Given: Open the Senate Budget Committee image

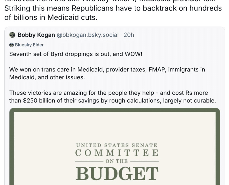Looking at the screenshot, I should click(115, 146).
